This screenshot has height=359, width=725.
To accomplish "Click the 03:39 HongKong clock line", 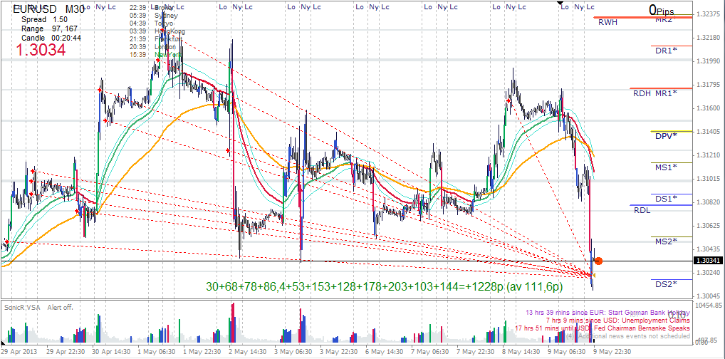I will point(157,31).
